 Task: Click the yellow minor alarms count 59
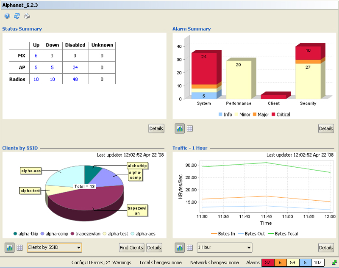click(292, 263)
